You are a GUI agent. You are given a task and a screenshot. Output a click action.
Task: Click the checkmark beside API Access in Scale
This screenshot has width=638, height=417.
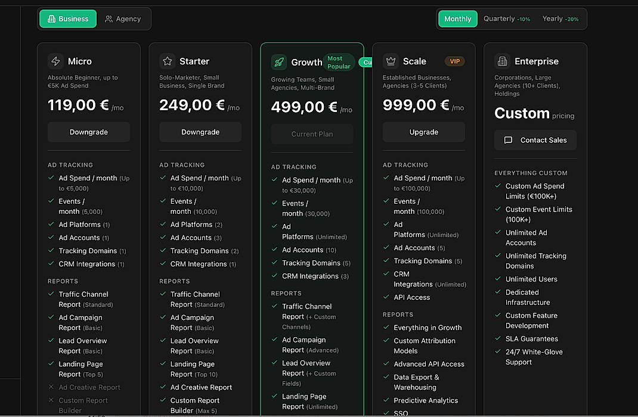[x=386, y=297]
